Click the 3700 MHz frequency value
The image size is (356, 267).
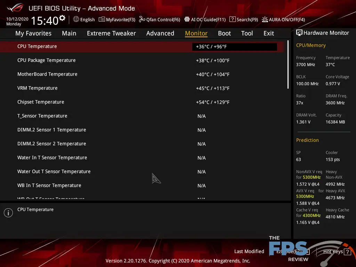coord(306,65)
